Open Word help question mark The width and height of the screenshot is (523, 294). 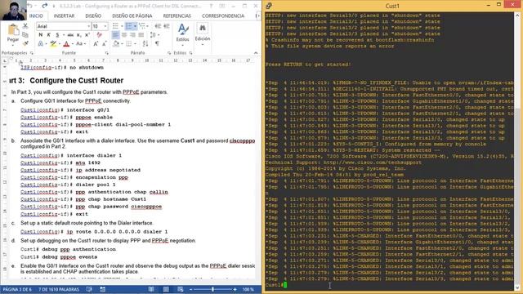click(211, 6)
